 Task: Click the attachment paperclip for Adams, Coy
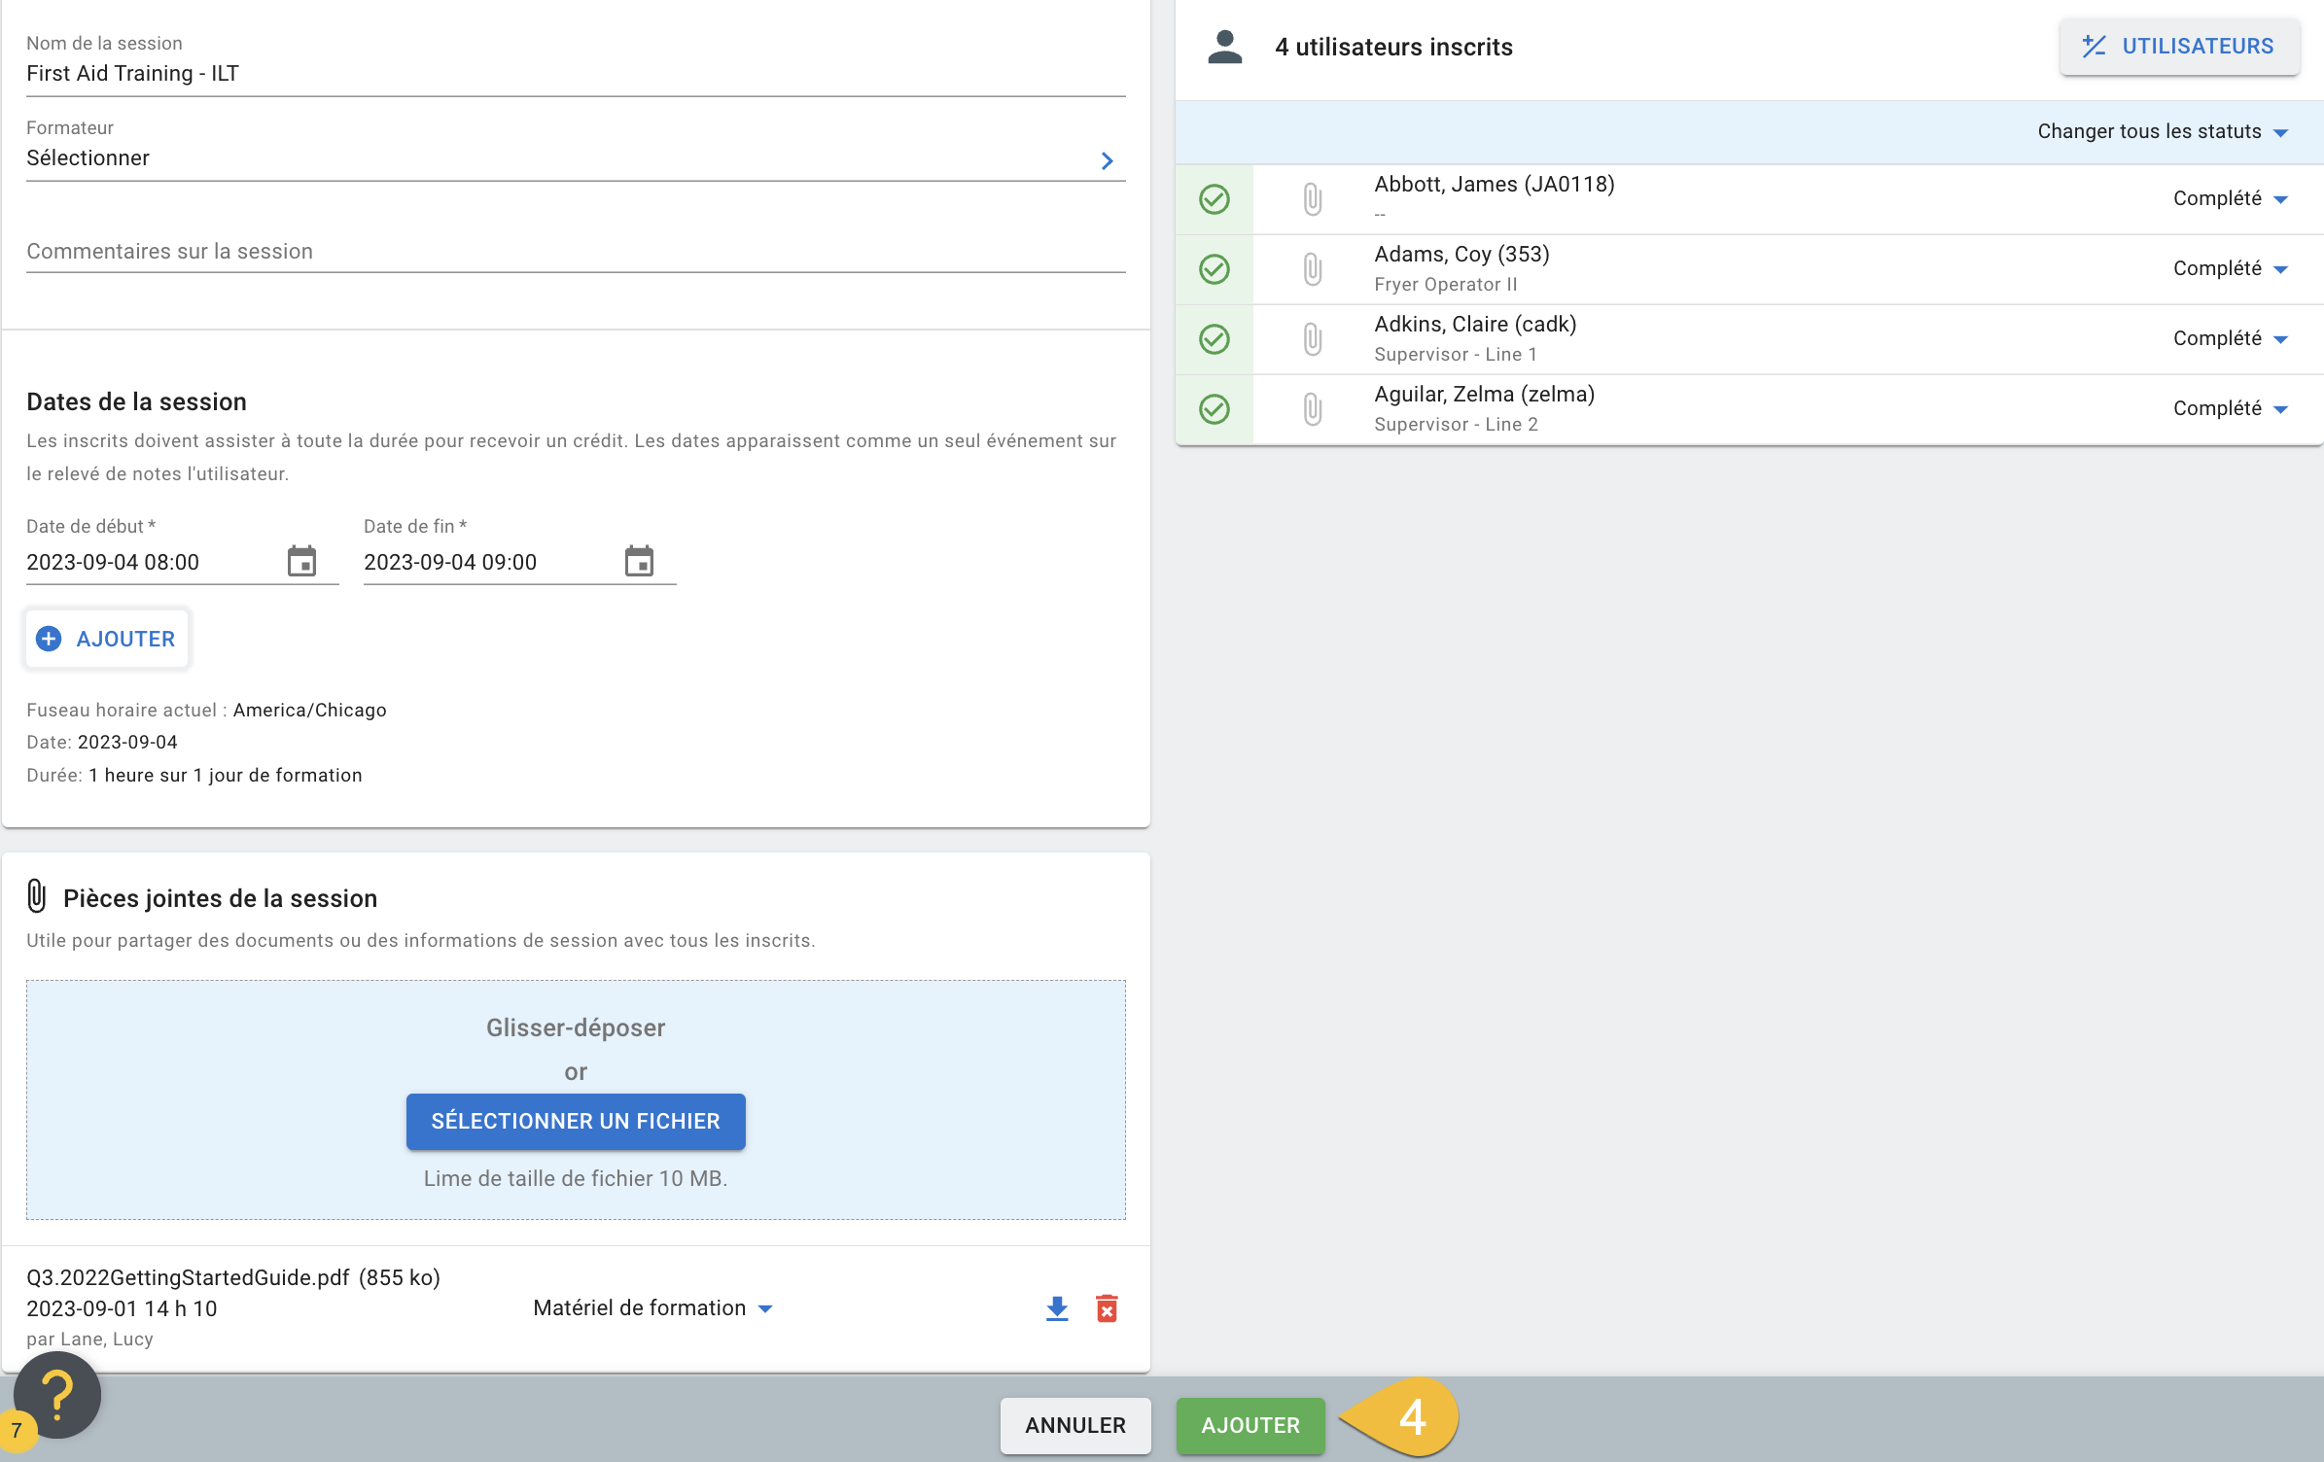1313,269
